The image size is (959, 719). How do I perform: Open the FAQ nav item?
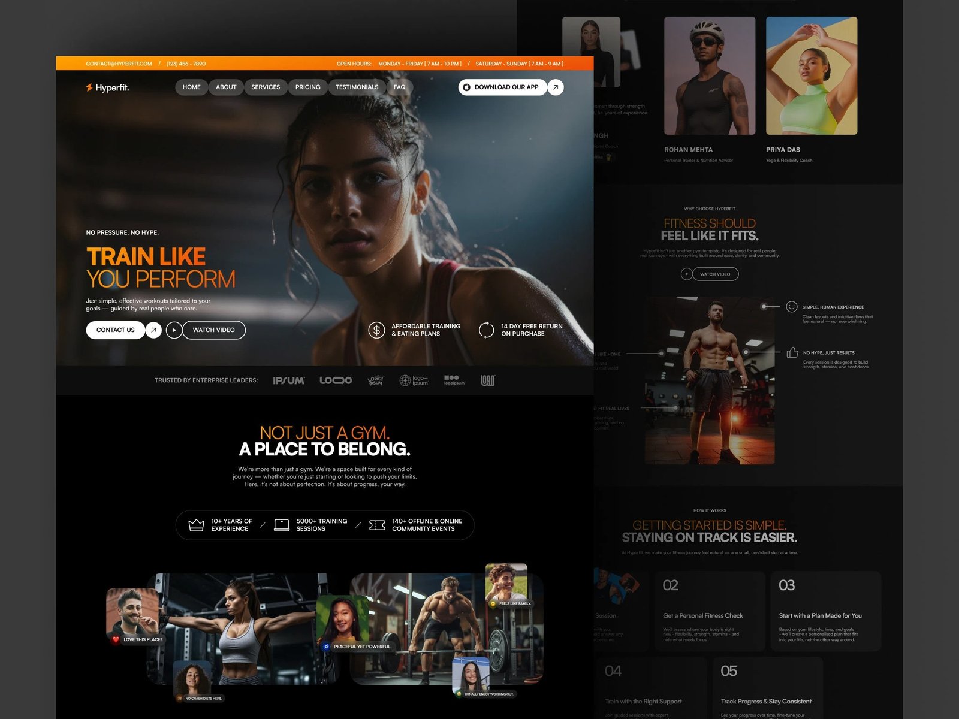[x=400, y=87]
